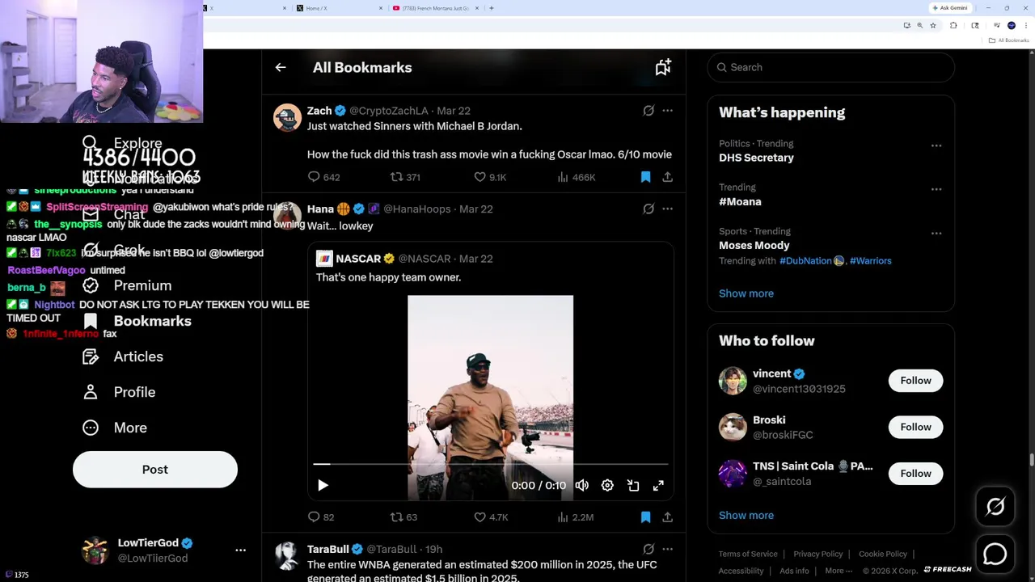The height and width of the screenshot is (582, 1035).
Task: Open options for Moses Moody trend
Action: [936, 233]
